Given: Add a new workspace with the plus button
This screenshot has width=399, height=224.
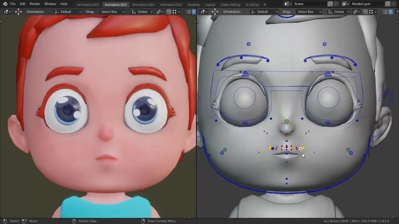Looking at the screenshot, I should pos(264,4).
